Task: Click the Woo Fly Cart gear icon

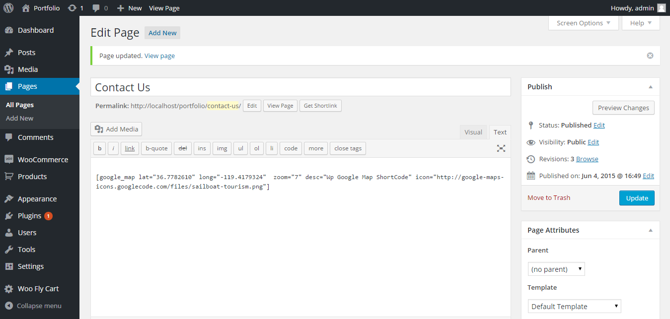Action: [x=9, y=289]
